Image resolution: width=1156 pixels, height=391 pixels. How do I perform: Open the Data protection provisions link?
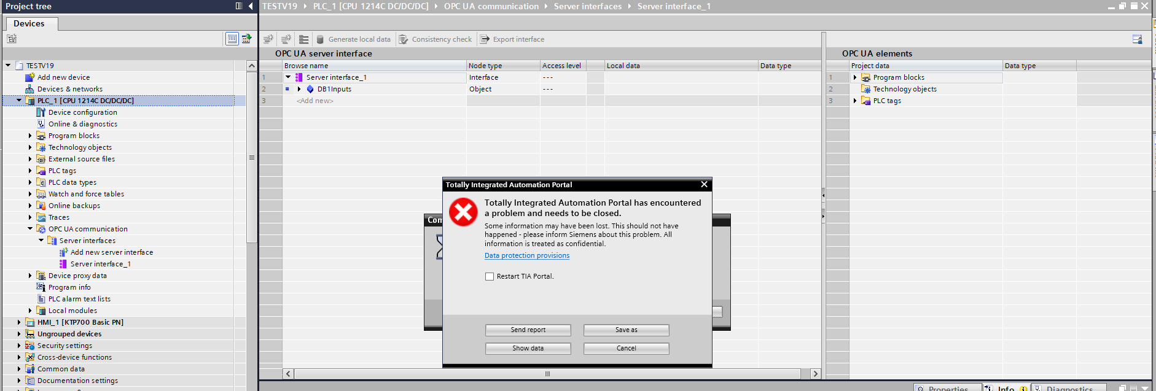[x=527, y=255]
